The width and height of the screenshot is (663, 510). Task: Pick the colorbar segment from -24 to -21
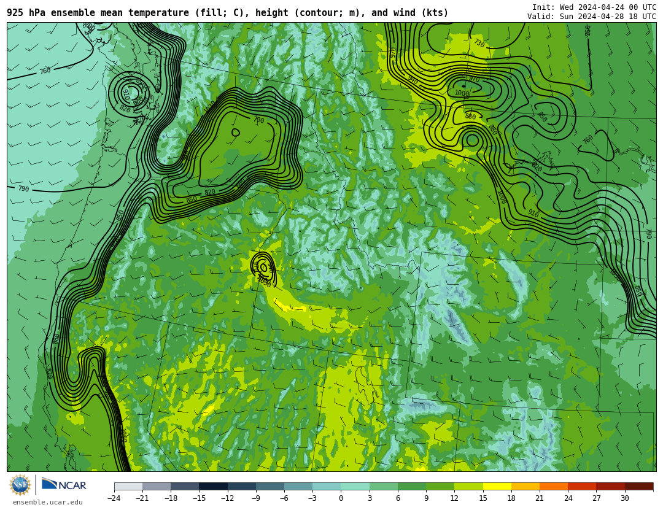[x=128, y=486]
